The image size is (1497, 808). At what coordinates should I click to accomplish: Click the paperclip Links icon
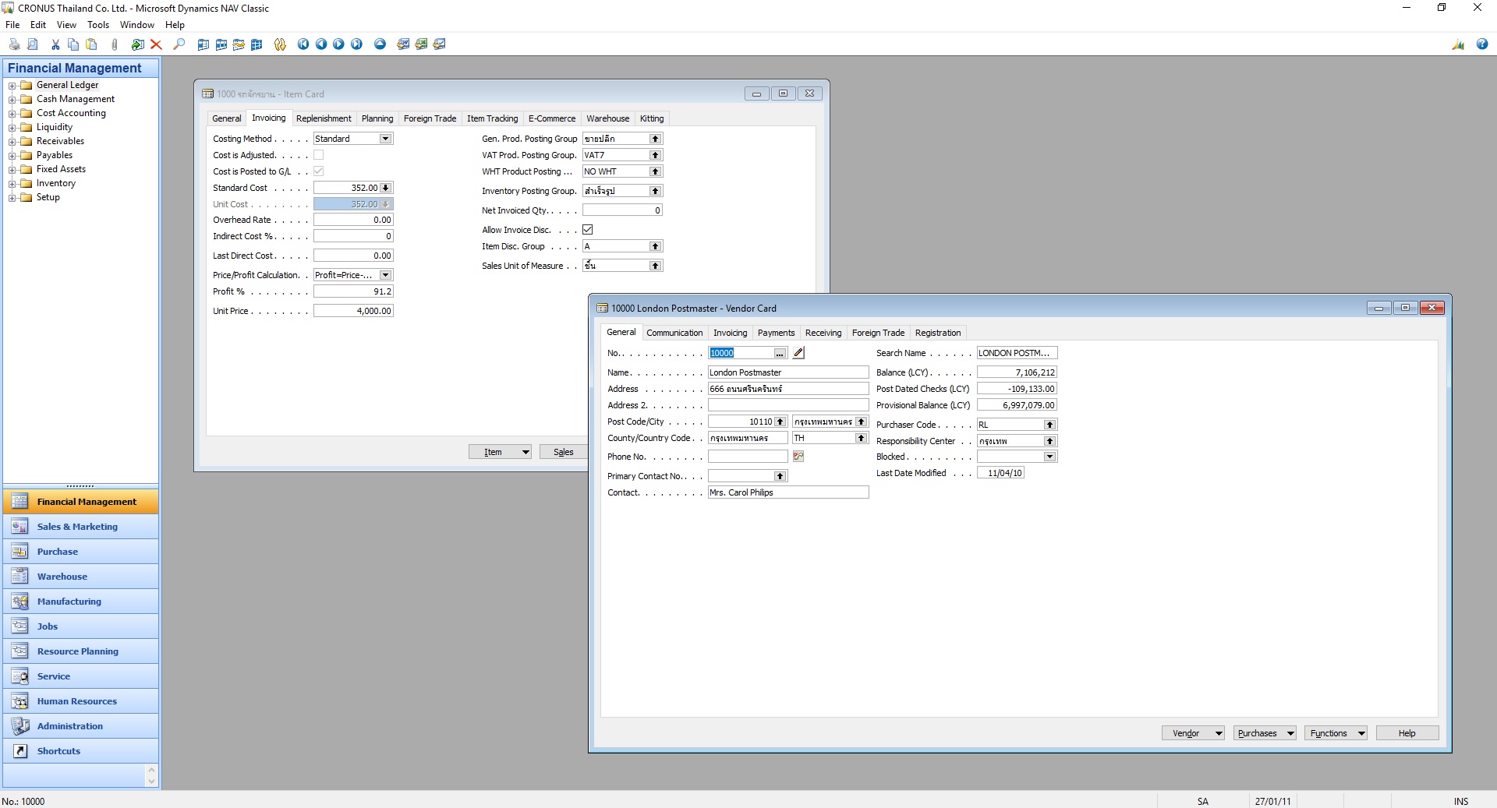click(115, 44)
